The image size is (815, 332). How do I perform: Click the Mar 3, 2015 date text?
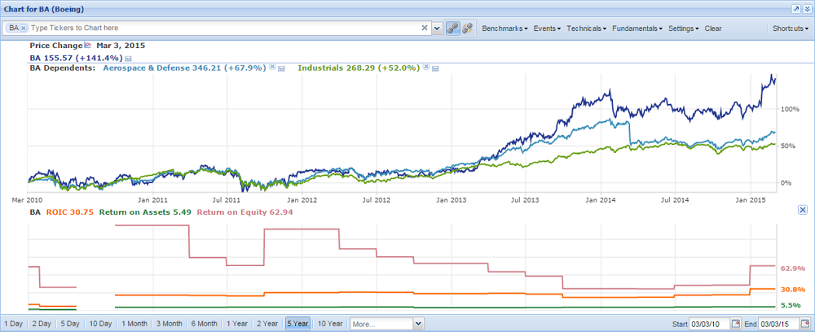tap(121, 45)
